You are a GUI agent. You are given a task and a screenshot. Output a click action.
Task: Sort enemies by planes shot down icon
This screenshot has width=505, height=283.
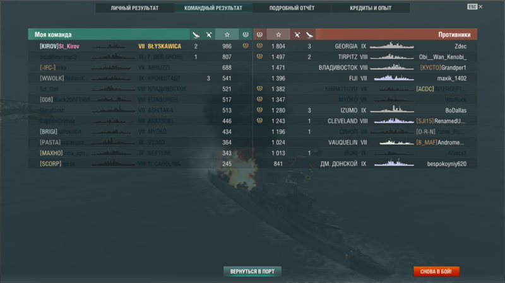tap(297, 35)
